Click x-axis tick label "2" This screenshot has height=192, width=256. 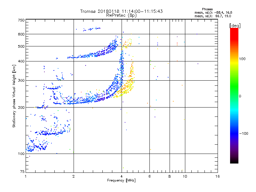point(74,176)
